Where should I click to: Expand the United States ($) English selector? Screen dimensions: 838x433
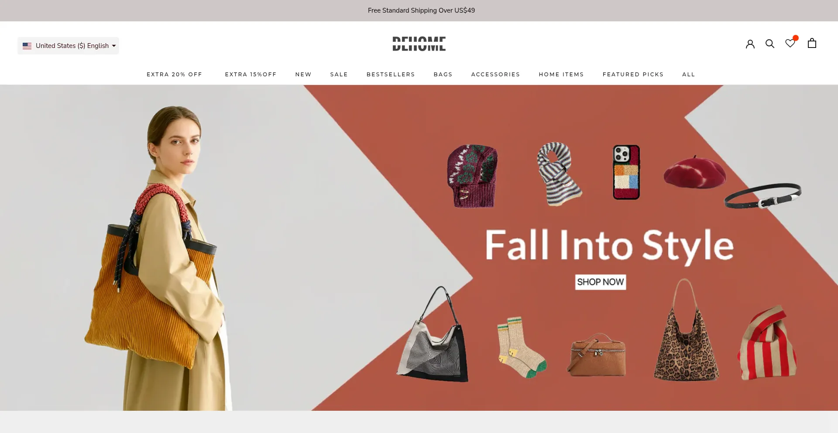point(68,46)
